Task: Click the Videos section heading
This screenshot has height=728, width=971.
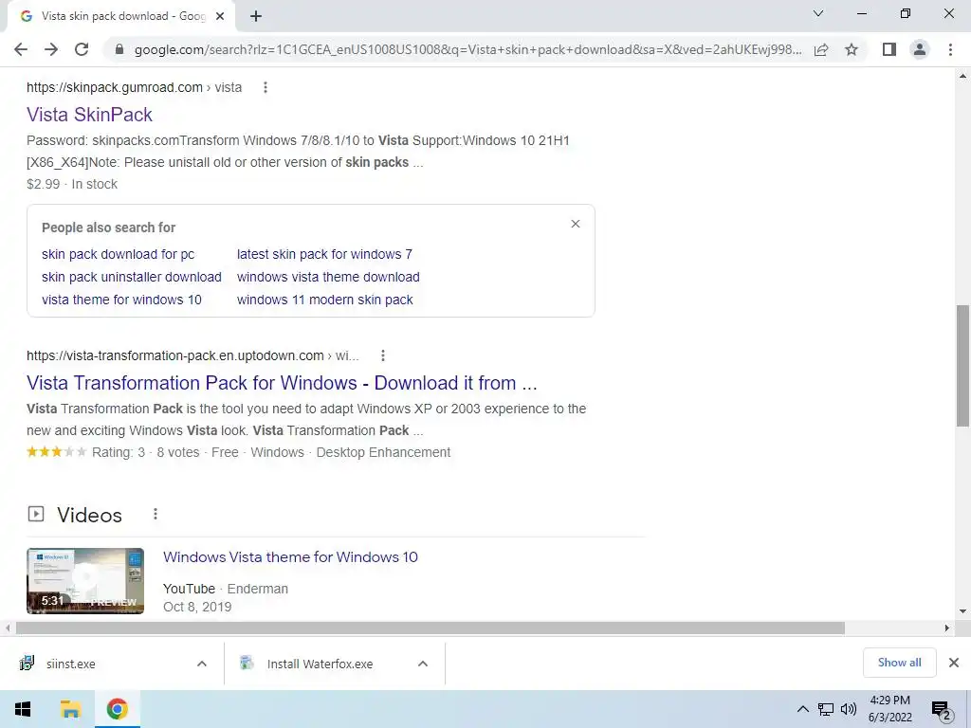Action: pos(90,515)
